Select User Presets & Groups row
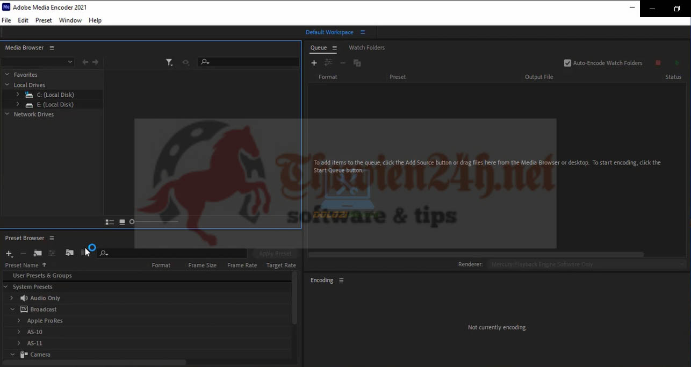Screen dimensions: 691x367 148,276
